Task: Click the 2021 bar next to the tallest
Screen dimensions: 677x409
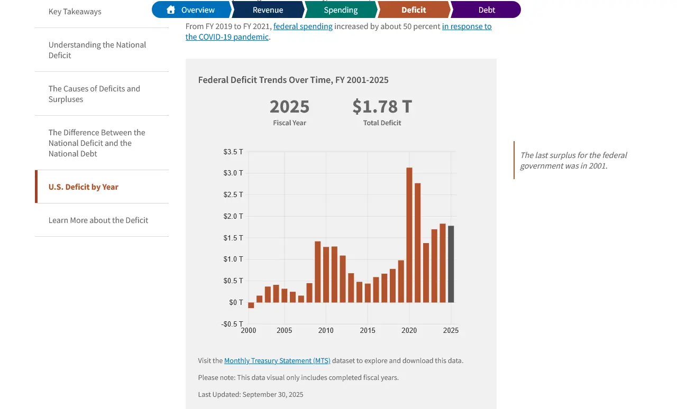Action: [417, 243]
